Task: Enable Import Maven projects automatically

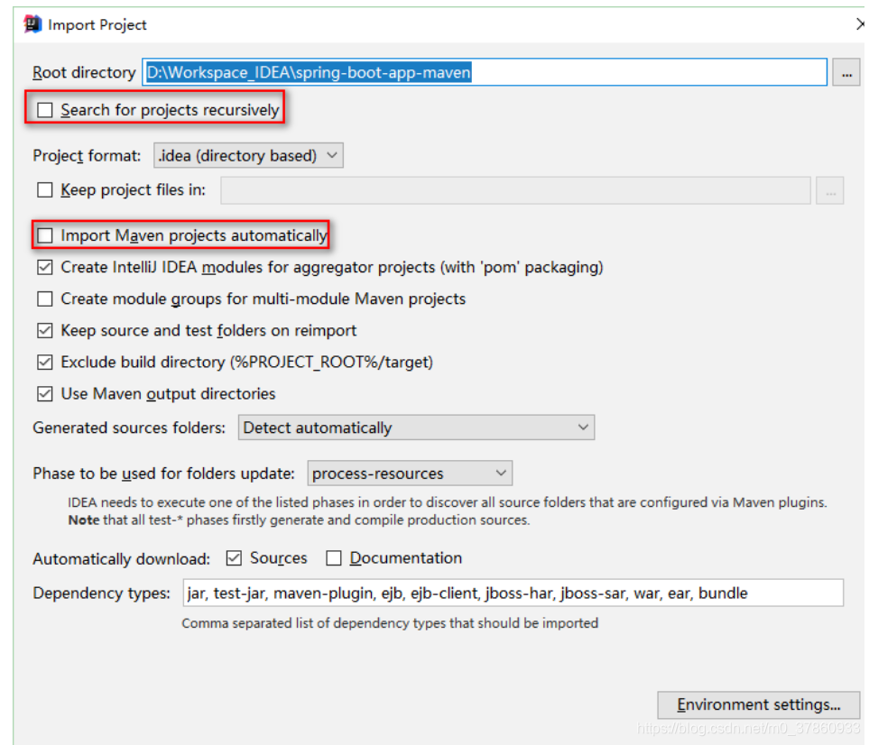Action: (45, 235)
